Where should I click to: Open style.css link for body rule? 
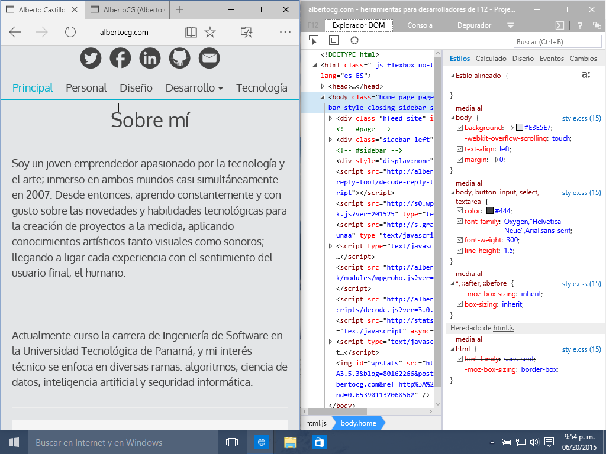(x=581, y=118)
